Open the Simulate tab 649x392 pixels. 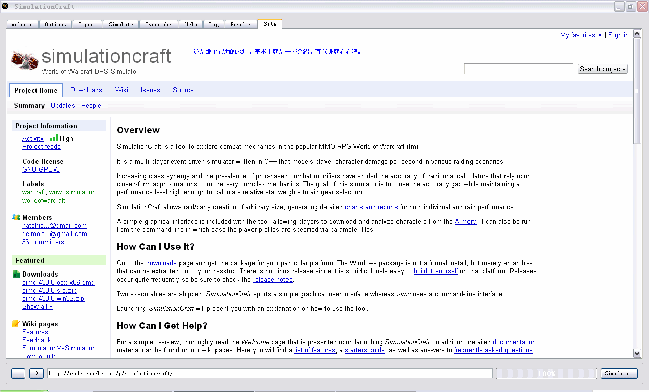pyautogui.click(x=121, y=24)
